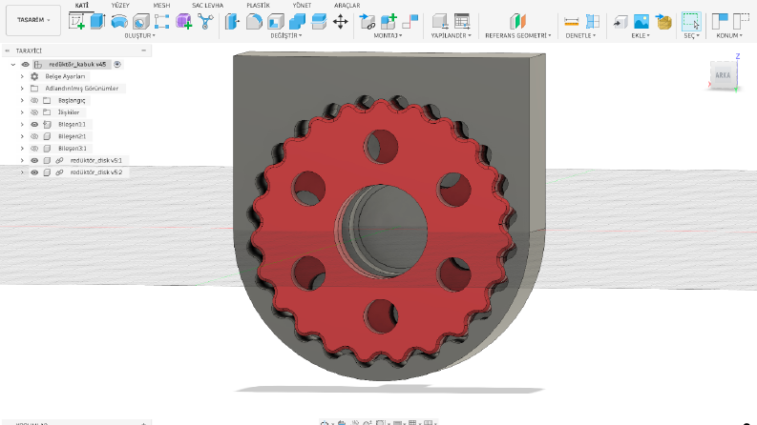The image size is (757, 425).
Task: Click the Insert Derive icon
Action: (x=620, y=22)
